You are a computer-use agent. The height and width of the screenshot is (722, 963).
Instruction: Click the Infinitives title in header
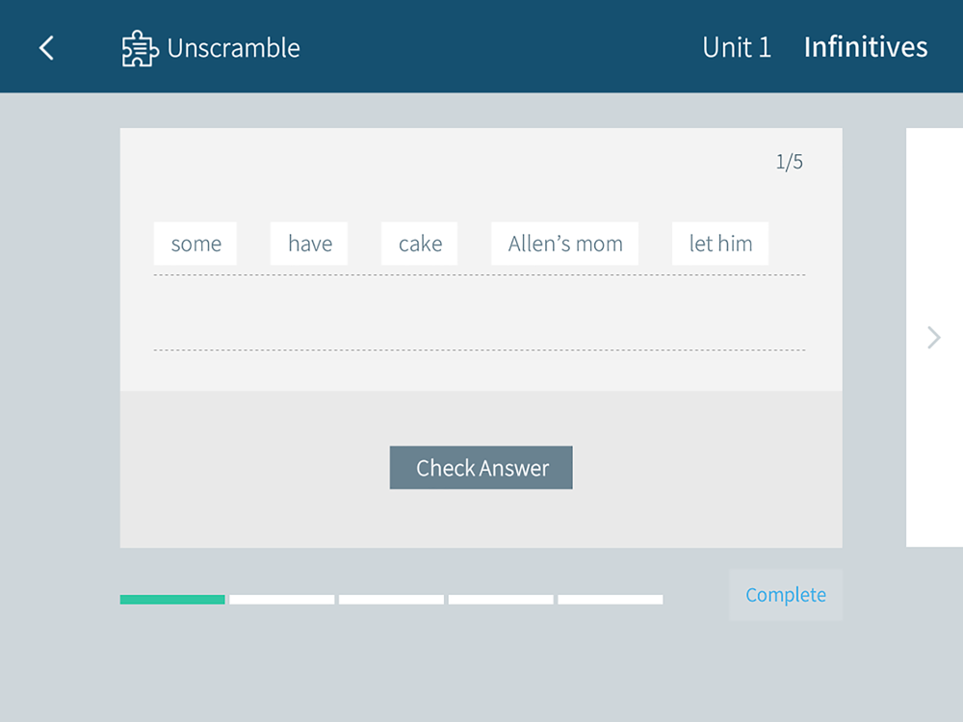866,47
